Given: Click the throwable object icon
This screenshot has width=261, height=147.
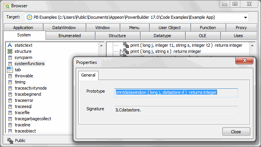Looking at the screenshot, I should tap(10, 76).
